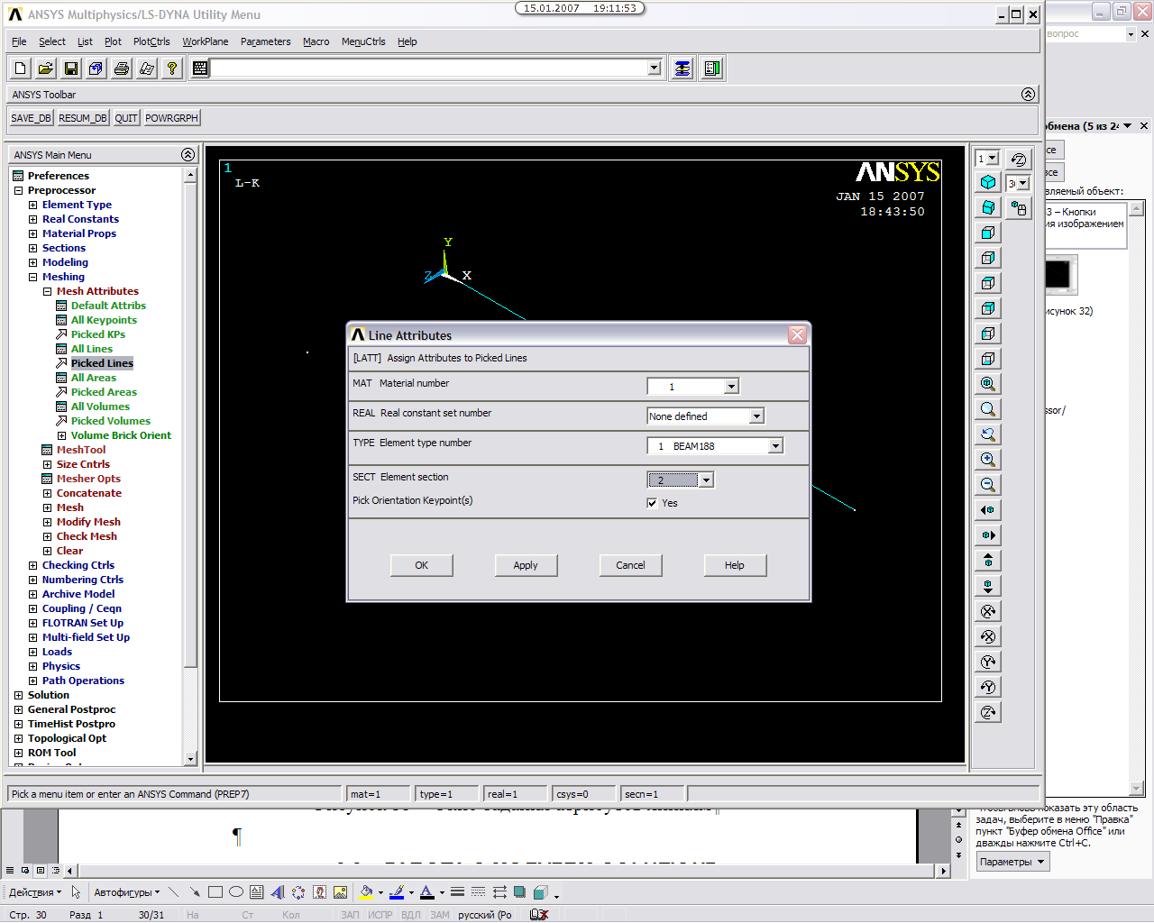The width and height of the screenshot is (1154, 923).
Task: Pan model down with arrow icon
Action: coord(988,586)
